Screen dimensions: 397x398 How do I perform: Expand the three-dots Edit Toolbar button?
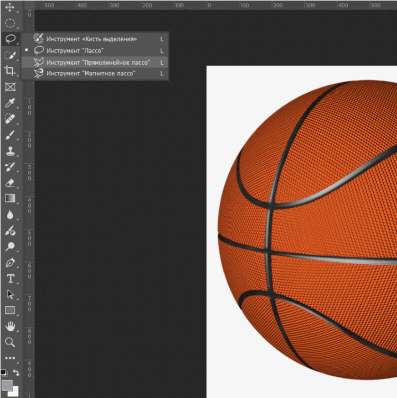(10, 358)
